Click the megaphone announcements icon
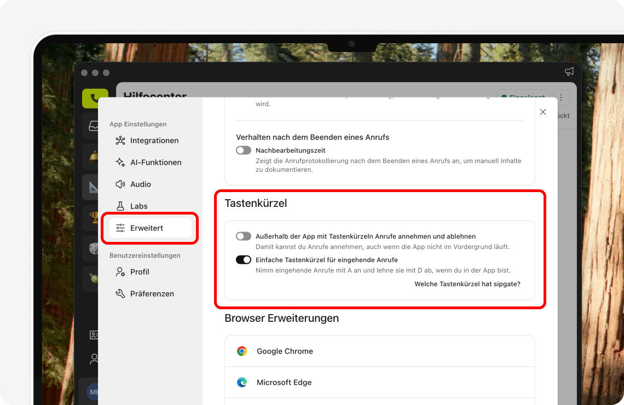The width and height of the screenshot is (624, 405). (x=569, y=71)
